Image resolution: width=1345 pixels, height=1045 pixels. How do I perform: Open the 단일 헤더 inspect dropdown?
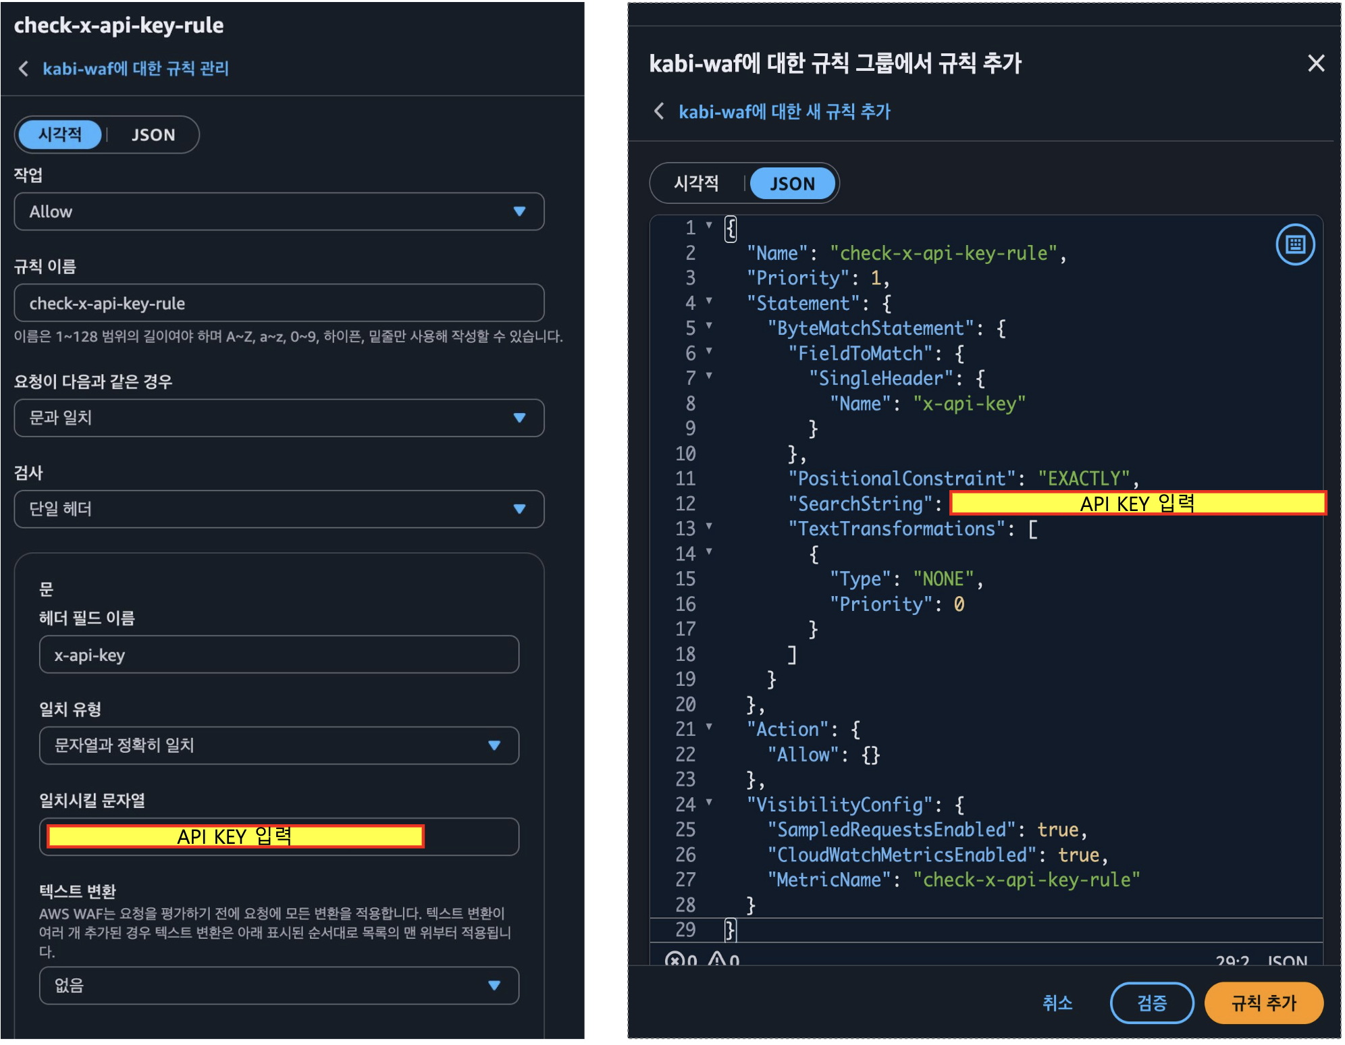(x=279, y=509)
